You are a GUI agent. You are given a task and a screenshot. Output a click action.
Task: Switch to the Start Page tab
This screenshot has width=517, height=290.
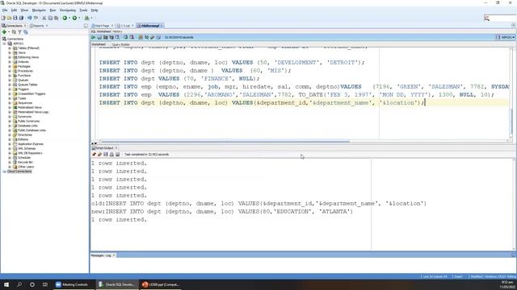coord(101,26)
